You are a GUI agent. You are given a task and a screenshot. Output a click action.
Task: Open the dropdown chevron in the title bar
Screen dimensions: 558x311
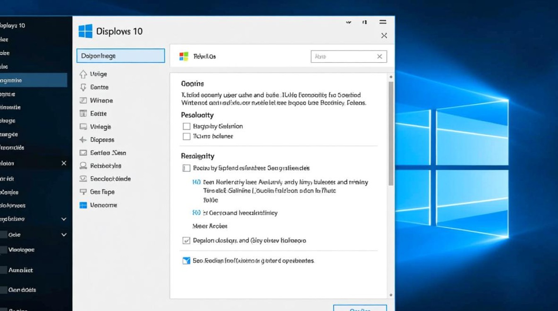tap(348, 22)
